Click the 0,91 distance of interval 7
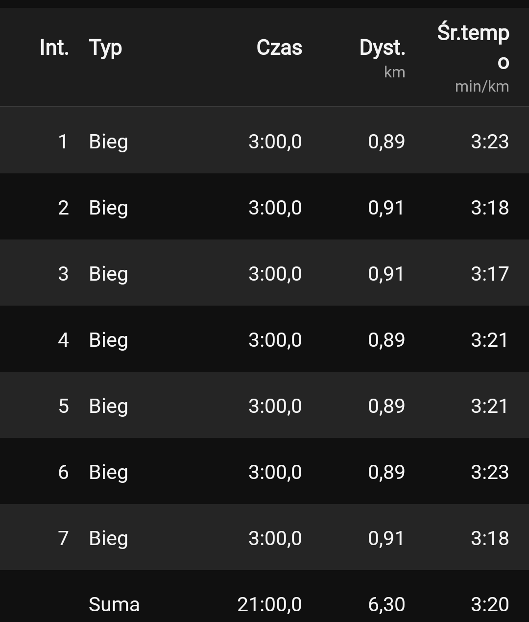The width and height of the screenshot is (529, 622). (x=386, y=538)
